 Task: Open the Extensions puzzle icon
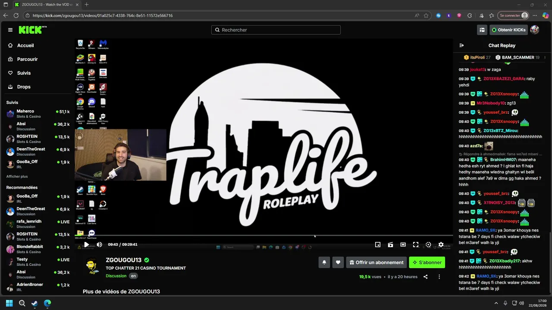point(470,15)
